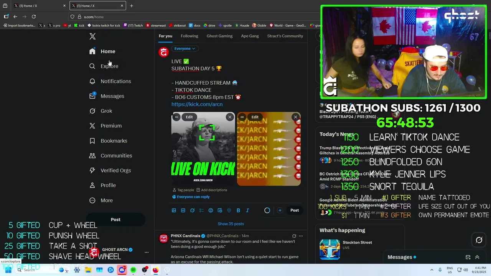Open the kick bookmark
This screenshot has height=276, width=491.
point(79,26)
